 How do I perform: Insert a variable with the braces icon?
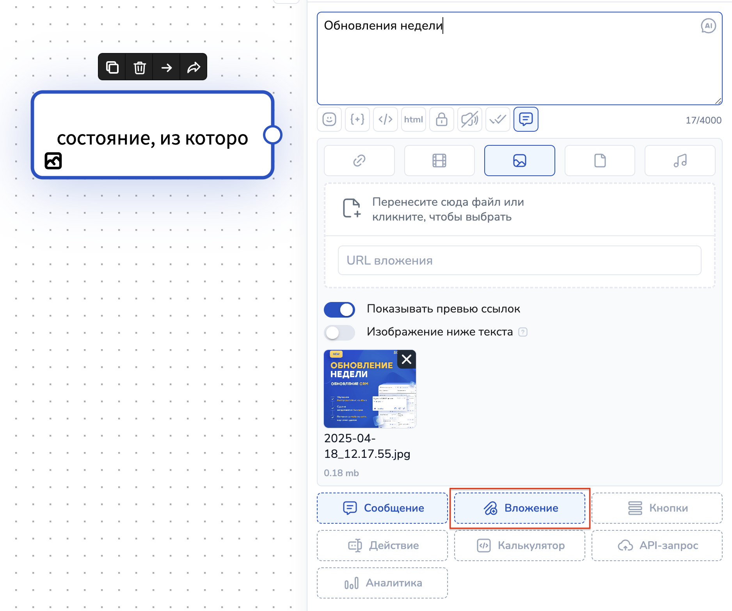tap(357, 119)
